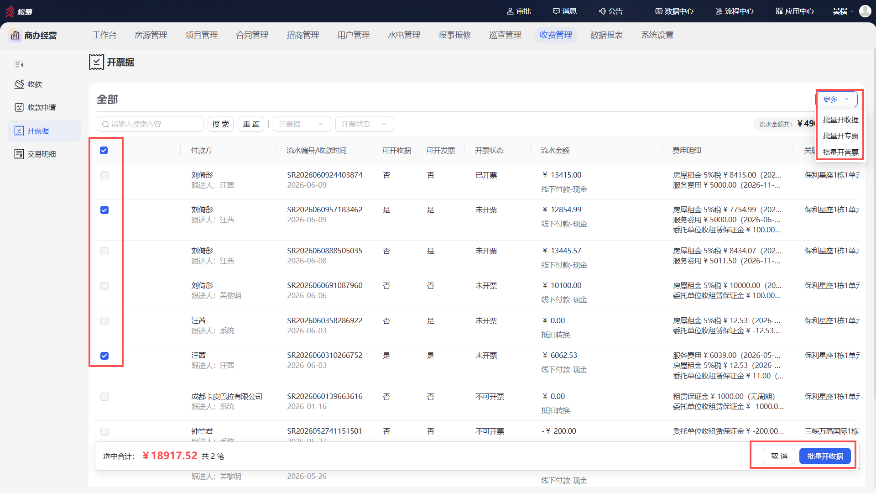The height and width of the screenshot is (493, 876).
Task: Collapse the sidebar using the menu fold icon
Action: coord(19,64)
